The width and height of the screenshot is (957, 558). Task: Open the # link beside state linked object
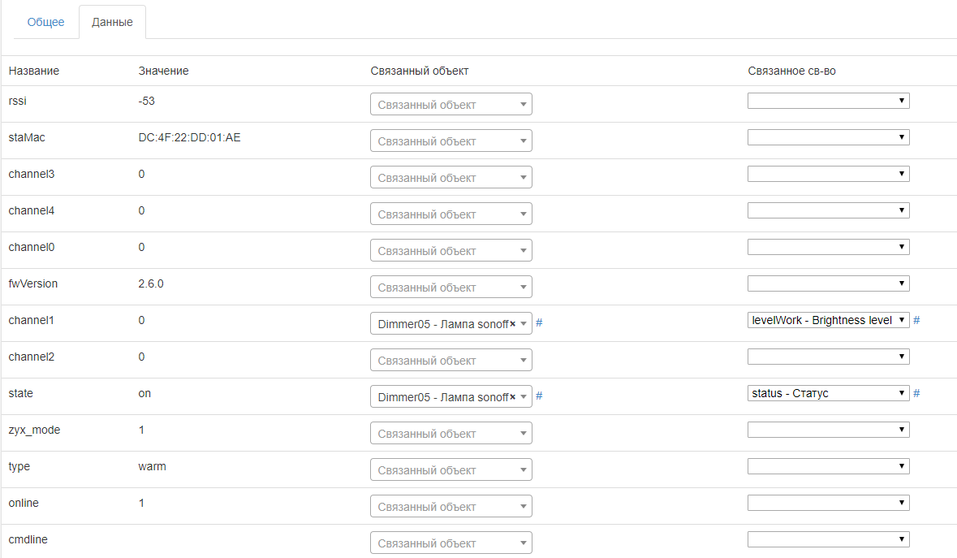click(x=539, y=396)
